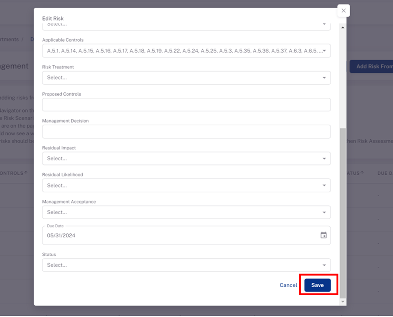Open the Status dropdown
The width and height of the screenshot is (393, 317).
186,265
